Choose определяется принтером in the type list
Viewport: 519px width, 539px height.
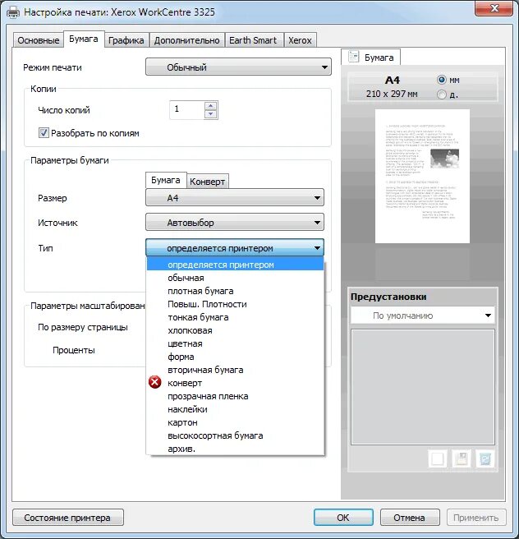point(236,265)
